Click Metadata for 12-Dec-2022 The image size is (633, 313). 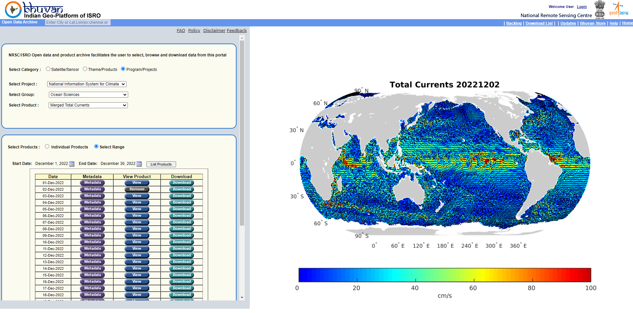coord(92,255)
